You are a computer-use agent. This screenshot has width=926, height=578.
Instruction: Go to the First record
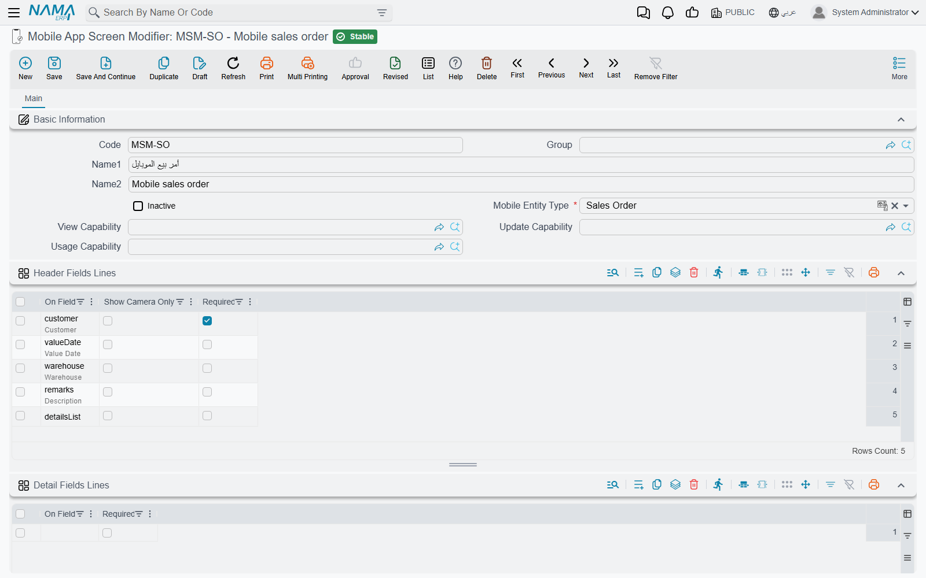[x=517, y=67]
